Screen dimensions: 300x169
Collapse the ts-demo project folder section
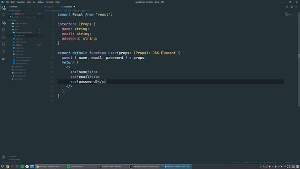25,20
